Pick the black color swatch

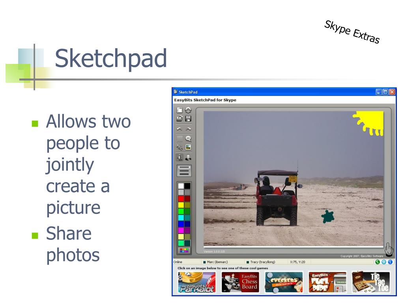tap(187, 186)
